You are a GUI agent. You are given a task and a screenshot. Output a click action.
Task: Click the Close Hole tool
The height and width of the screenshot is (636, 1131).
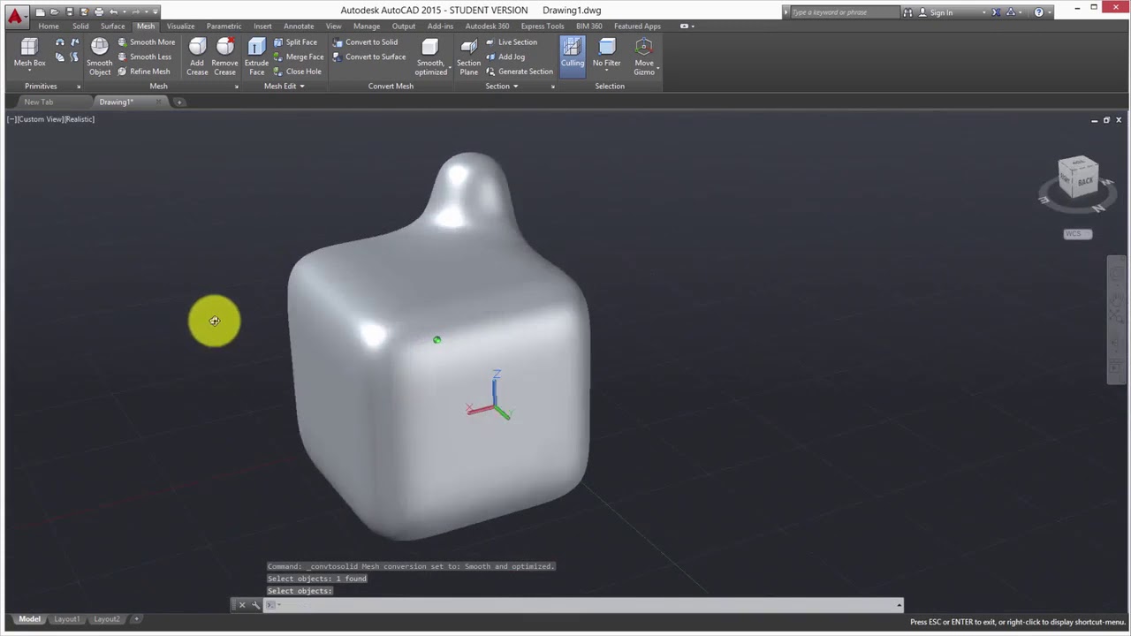(298, 72)
